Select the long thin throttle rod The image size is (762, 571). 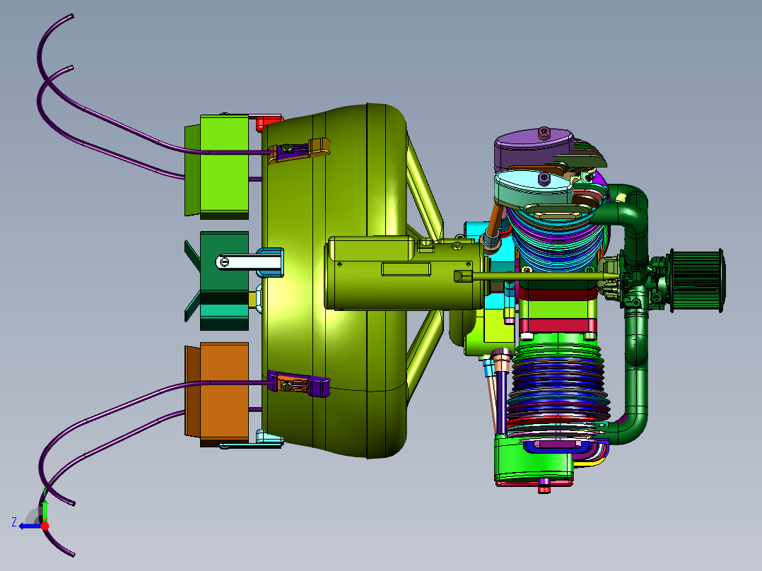(x=544, y=276)
